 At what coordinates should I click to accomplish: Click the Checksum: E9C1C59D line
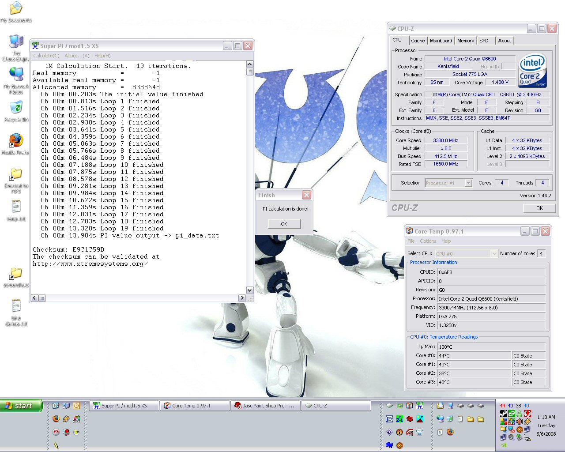68,249
